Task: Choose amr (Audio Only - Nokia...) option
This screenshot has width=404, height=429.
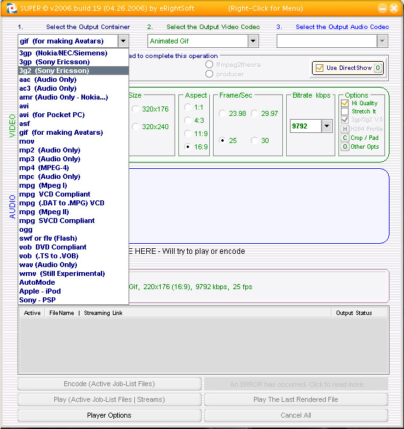Action: 73,97
